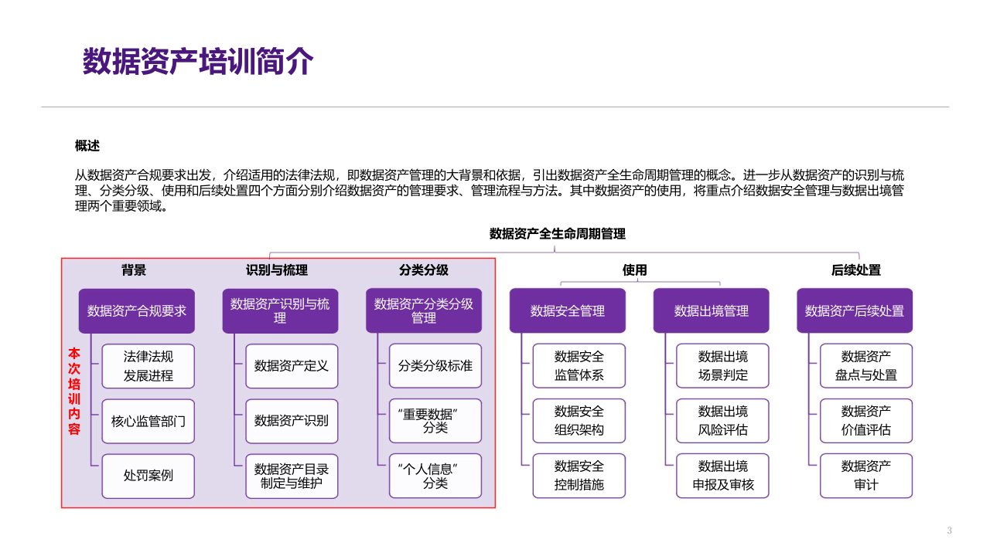Select the 数据安全管理 purple box
Image resolution: width=990 pixels, height=556 pixels.
click(568, 311)
